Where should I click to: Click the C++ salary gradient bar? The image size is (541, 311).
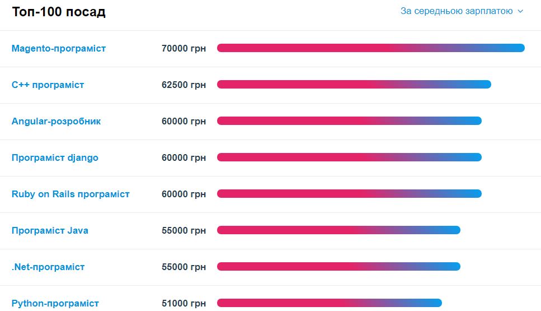point(354,84)
